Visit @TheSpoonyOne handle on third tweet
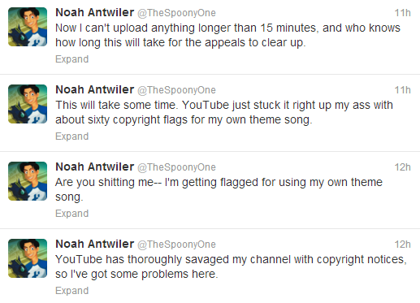 (x=176, y=167)
